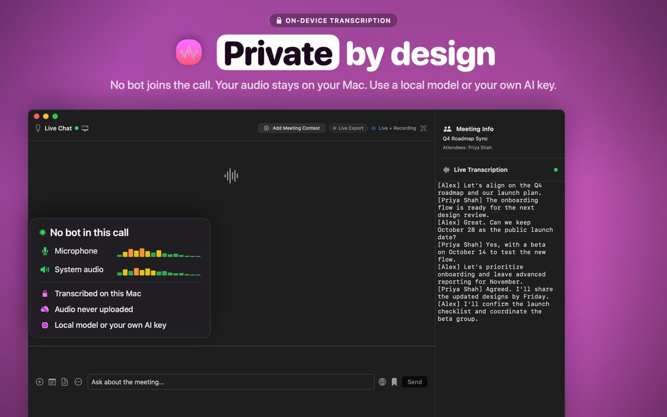Click the Attendees: Priya Shah line
The width and height of the screenshot is (667, 417).
click(x=467, y=148)
